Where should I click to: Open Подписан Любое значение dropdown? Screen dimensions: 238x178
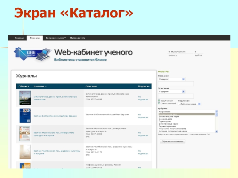190,104
